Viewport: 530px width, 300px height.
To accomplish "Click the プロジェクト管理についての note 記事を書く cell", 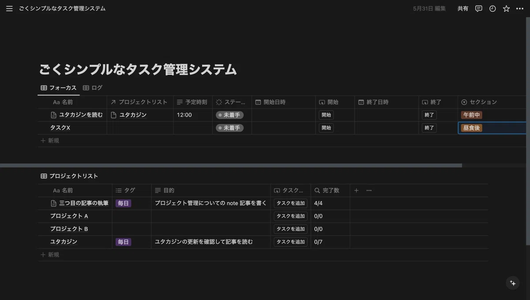I will 211,203.
